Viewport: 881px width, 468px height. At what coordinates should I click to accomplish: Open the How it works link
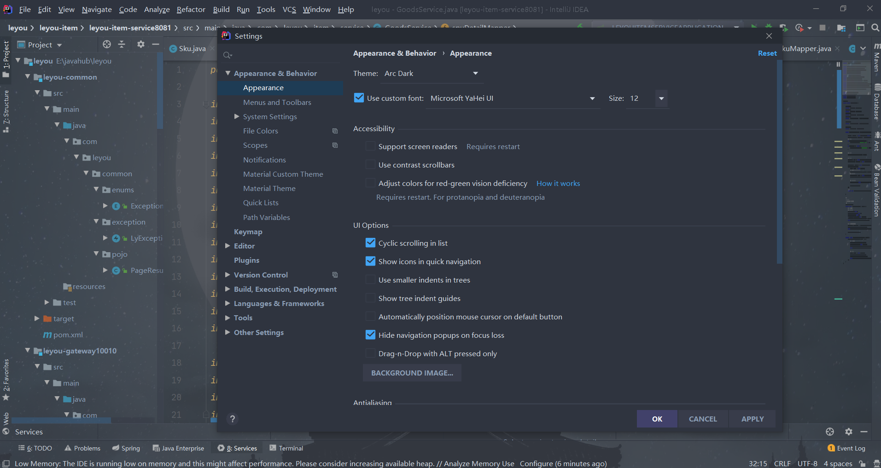pyautogui.click(x=558, y=183)
